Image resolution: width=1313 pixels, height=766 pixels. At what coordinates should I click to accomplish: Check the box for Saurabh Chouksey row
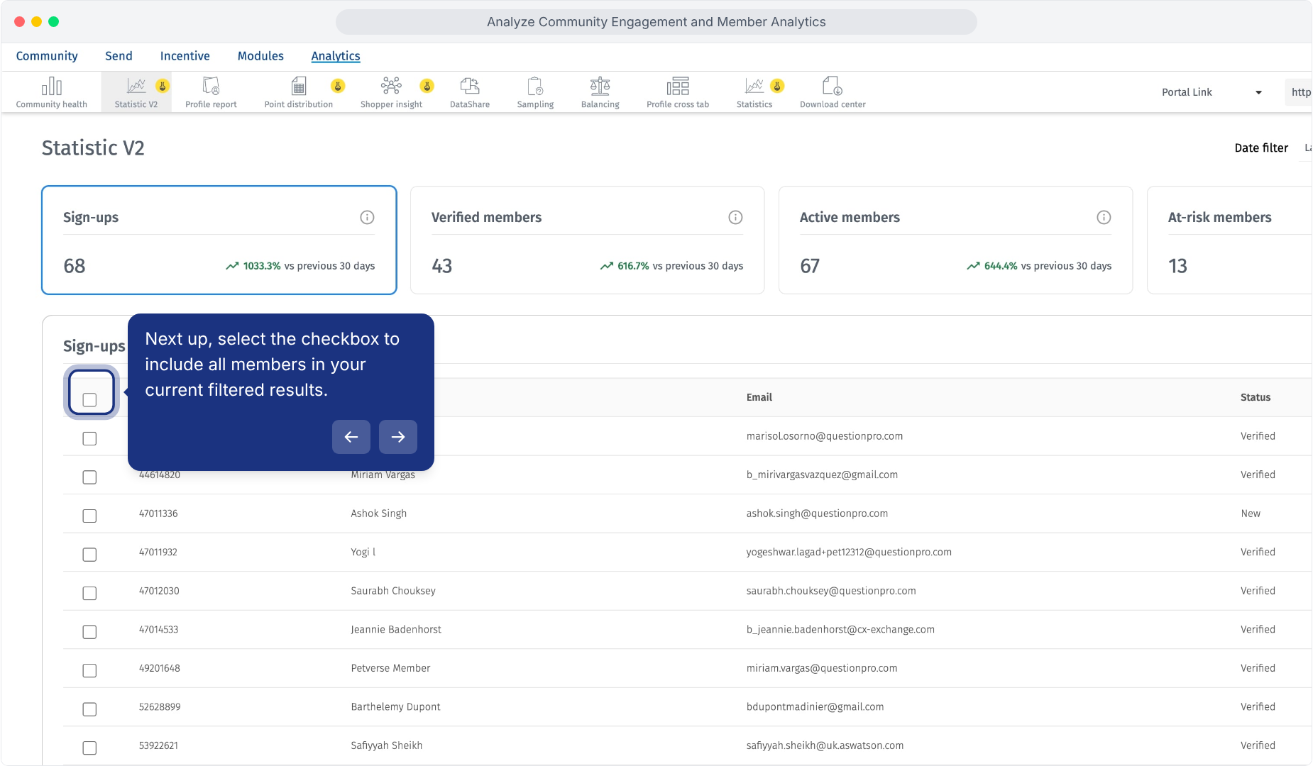[x=89, y=593]
